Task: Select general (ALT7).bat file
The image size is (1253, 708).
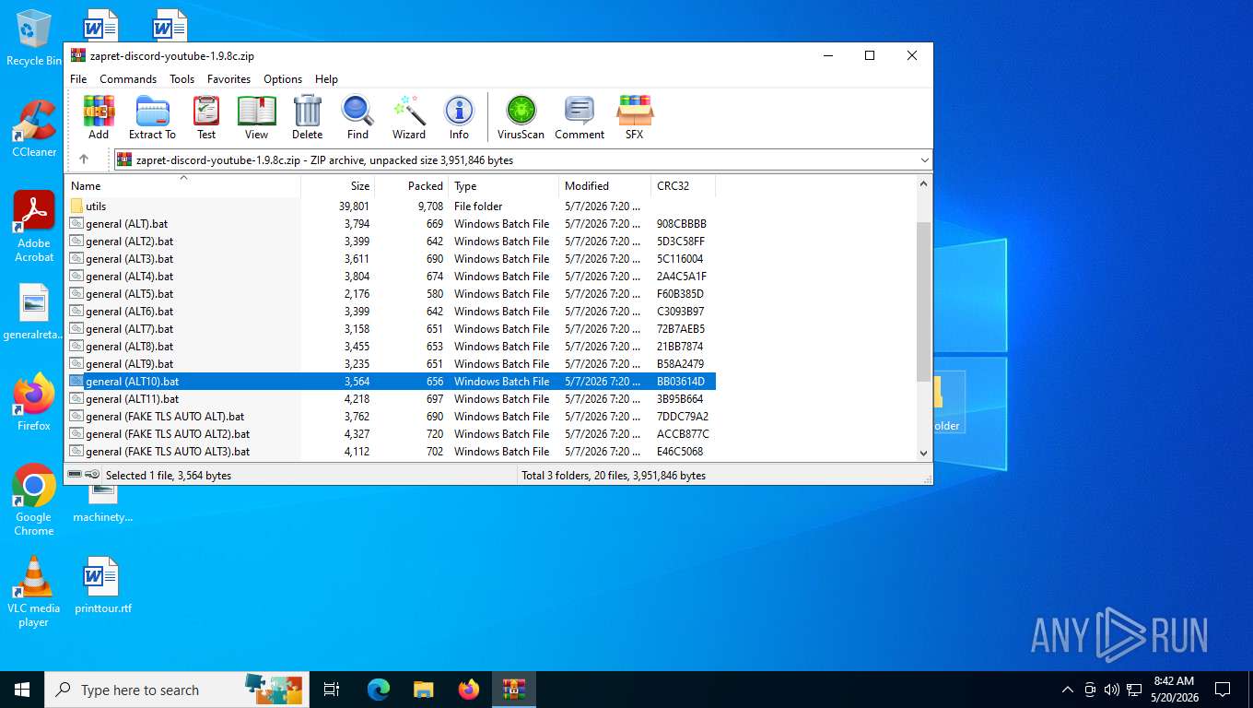Action: (x=390, y=329)
